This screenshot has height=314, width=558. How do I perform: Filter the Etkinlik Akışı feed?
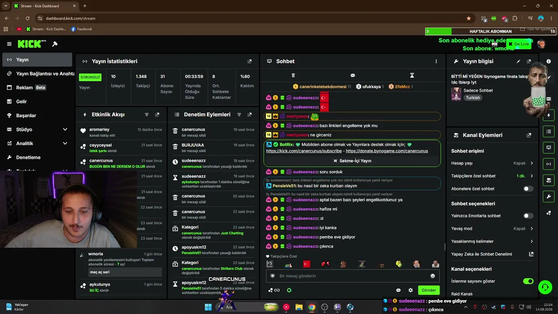(146, 115)
